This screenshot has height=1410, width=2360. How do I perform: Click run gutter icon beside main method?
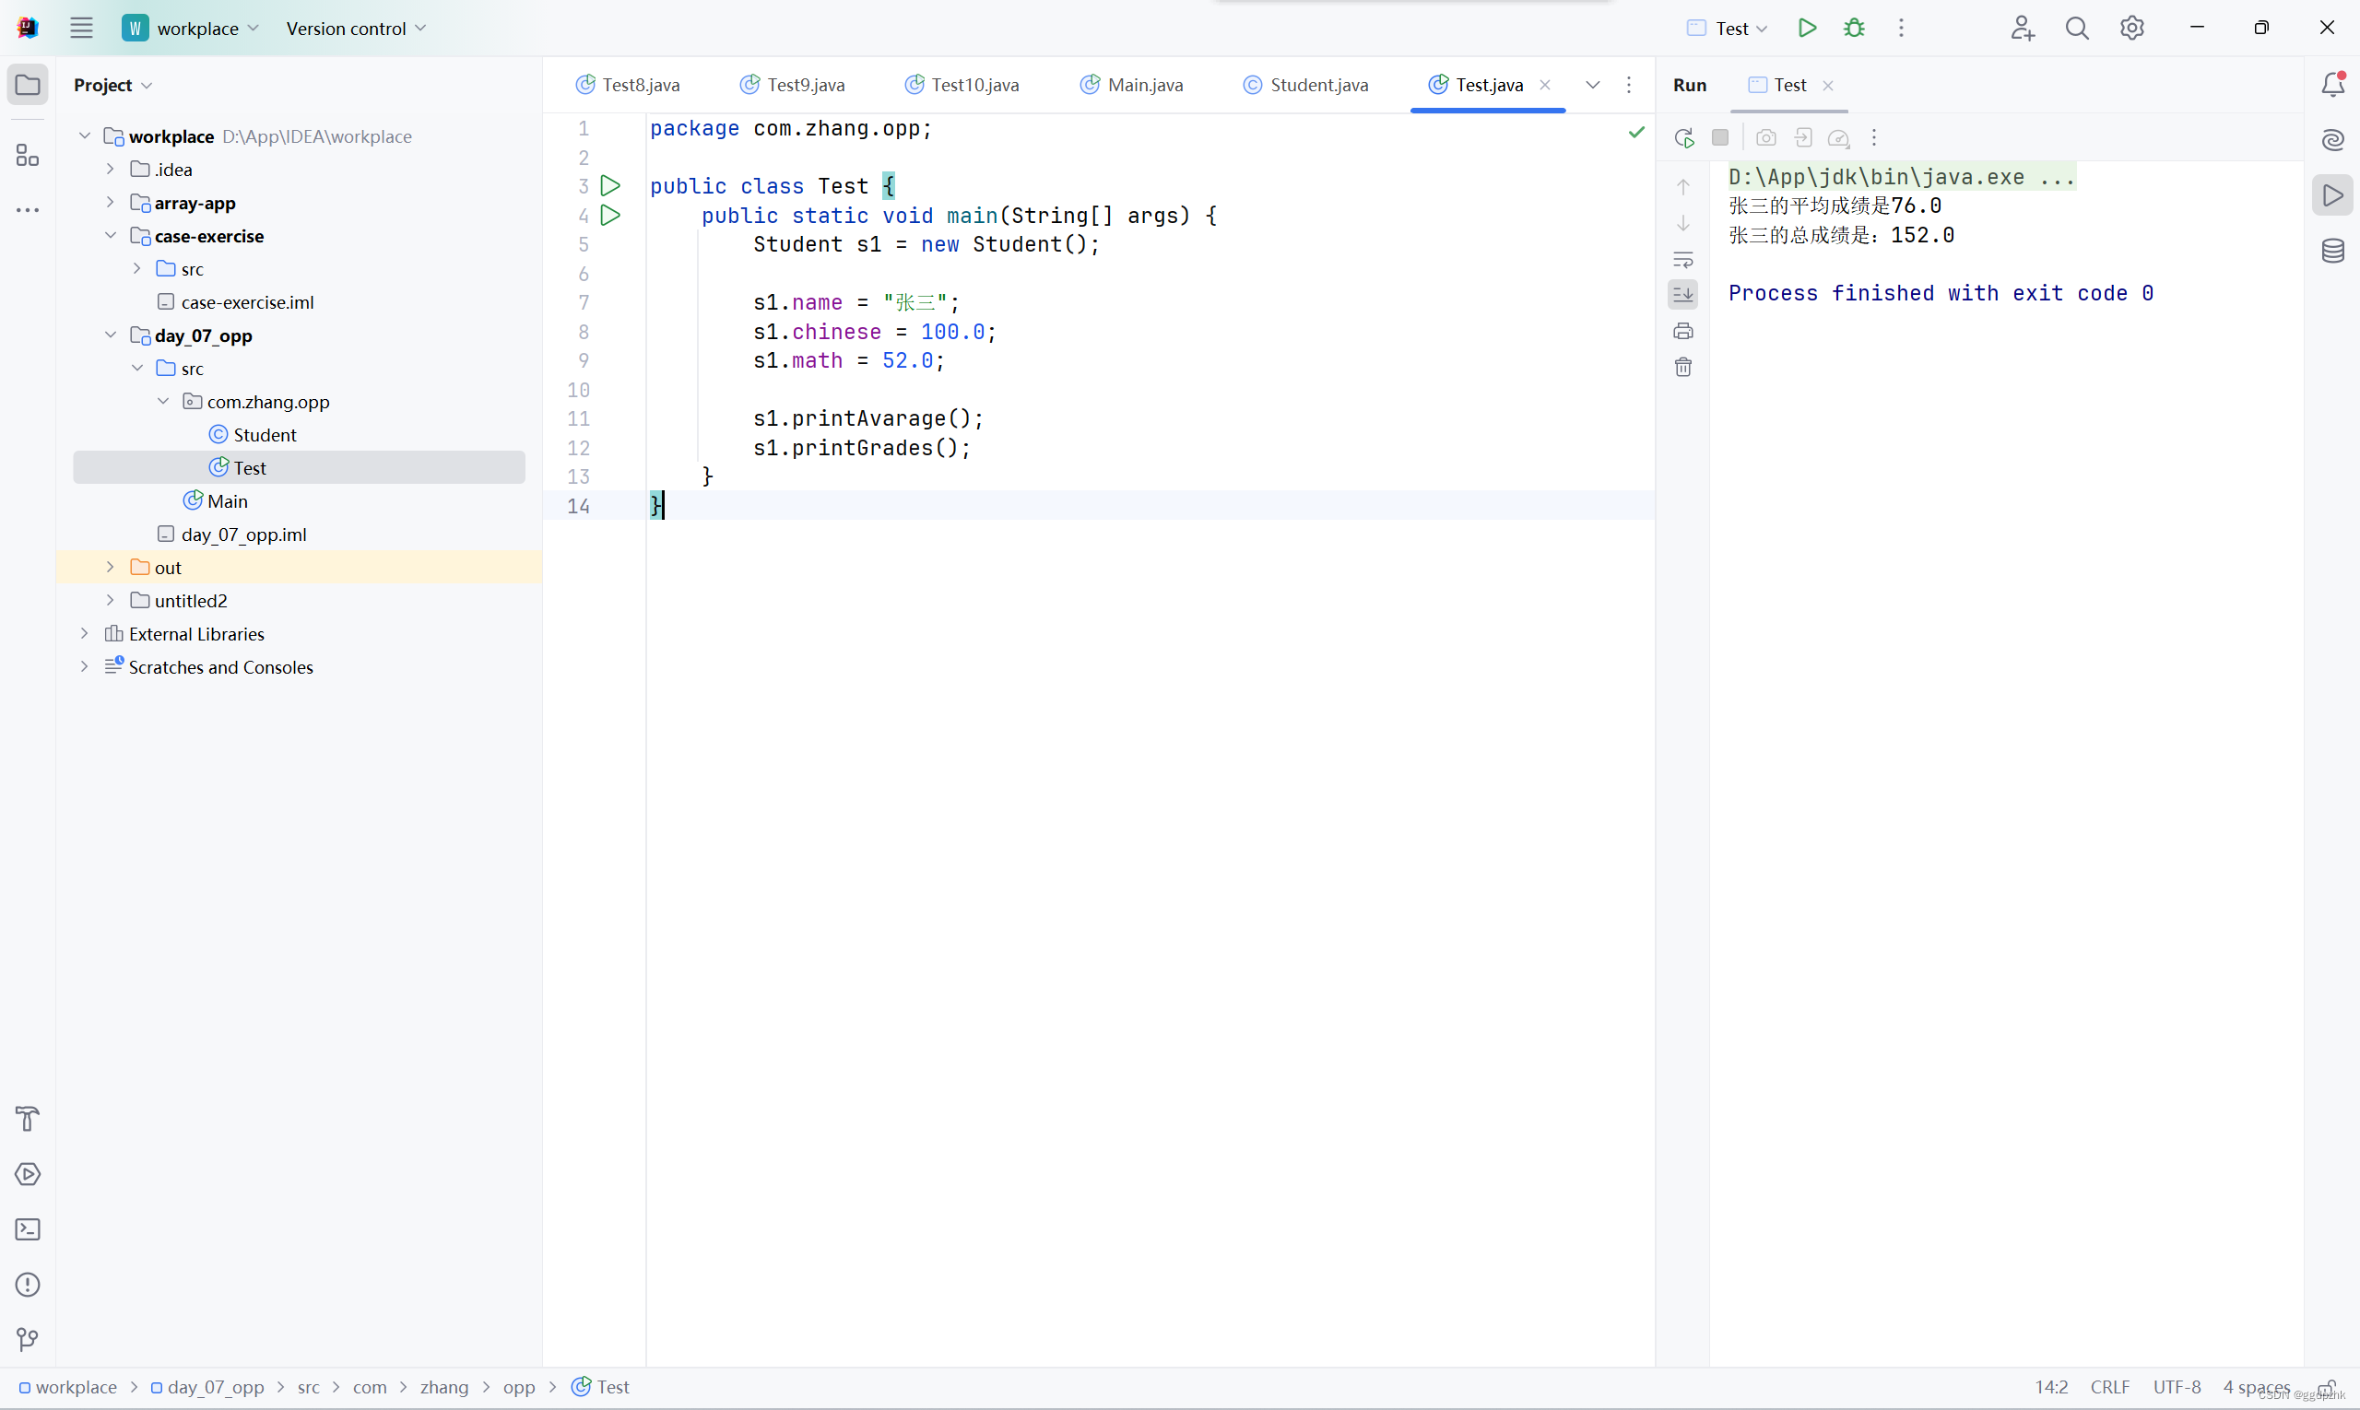pyautogui.click(x=610, y=215)
